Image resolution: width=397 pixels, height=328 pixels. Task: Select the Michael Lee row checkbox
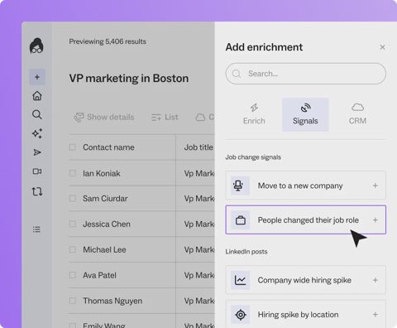click(x=73, y=249)
